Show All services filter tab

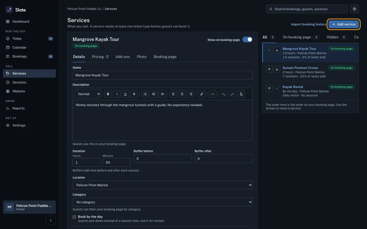tap(269, 37)
